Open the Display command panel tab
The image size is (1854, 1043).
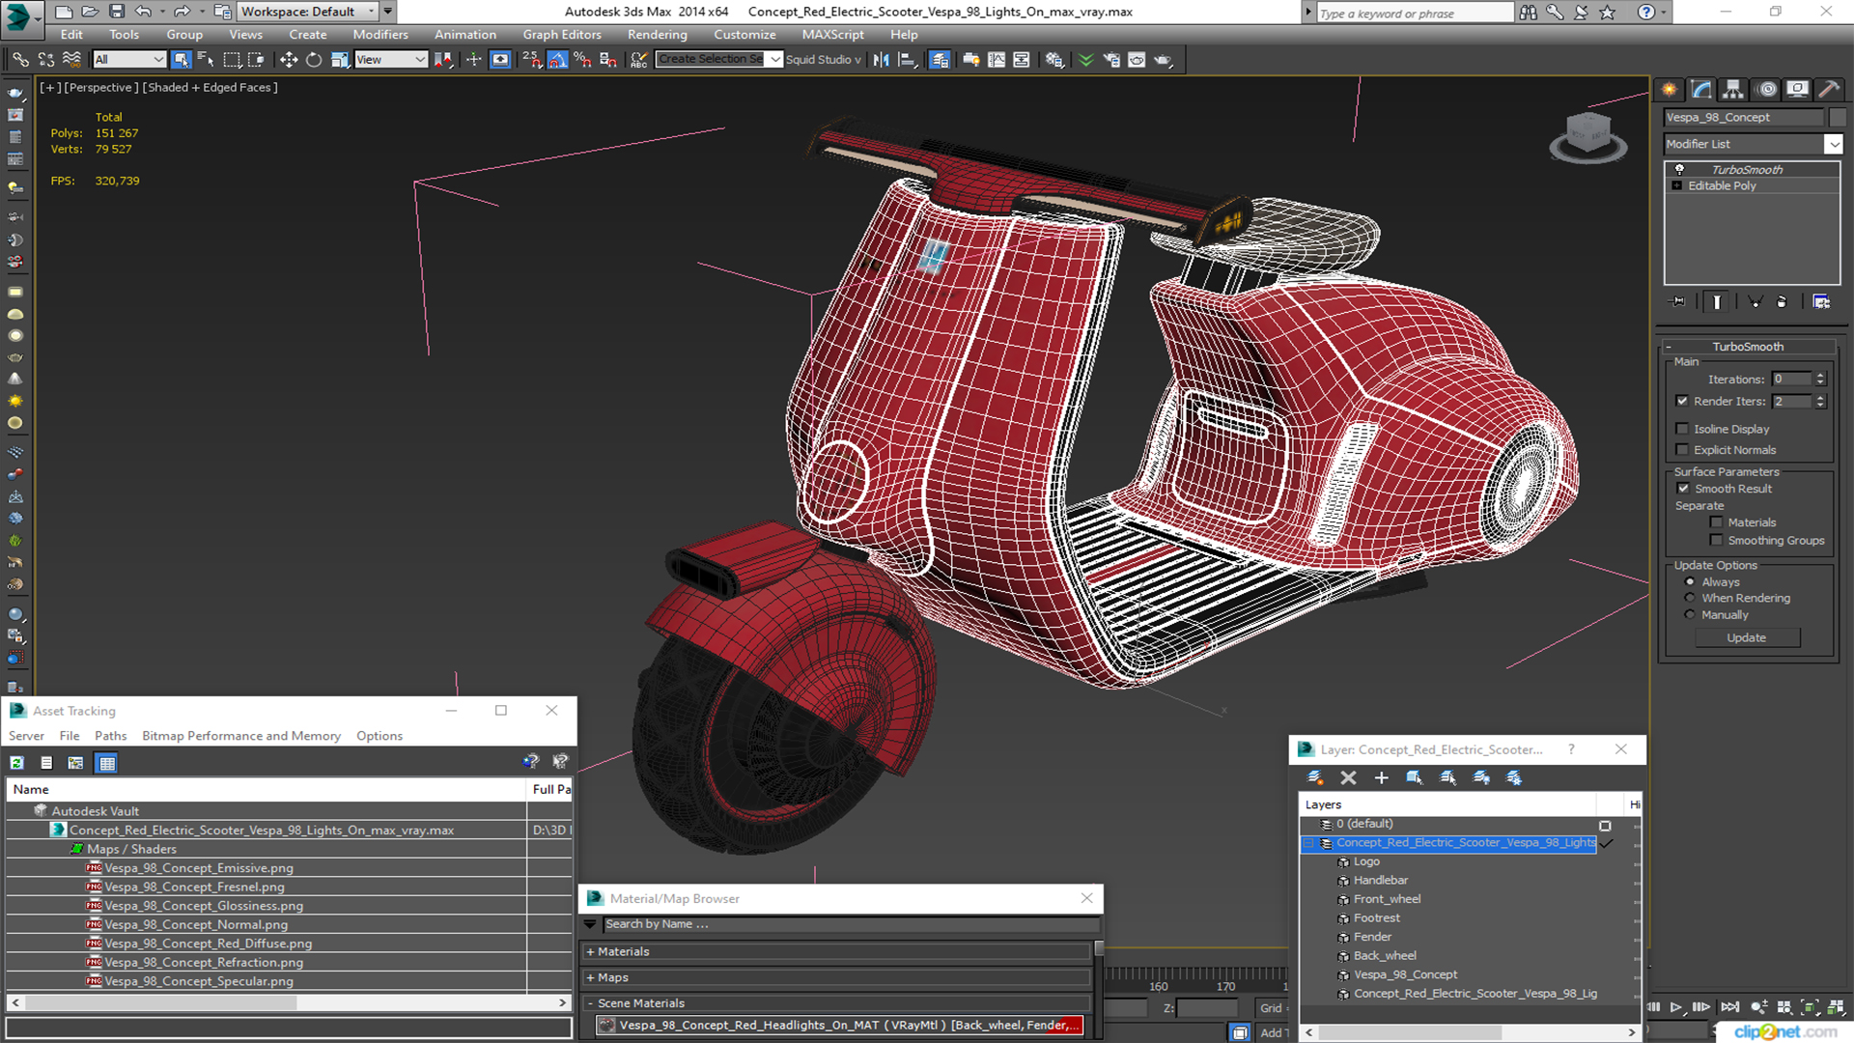[1797, 89]
